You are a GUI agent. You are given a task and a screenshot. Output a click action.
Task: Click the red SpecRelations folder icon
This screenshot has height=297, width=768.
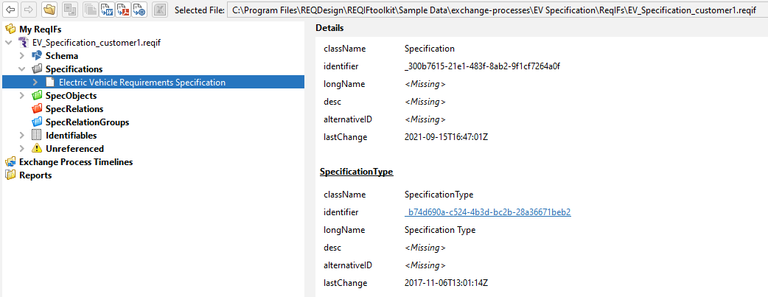[x=37, y=109]
